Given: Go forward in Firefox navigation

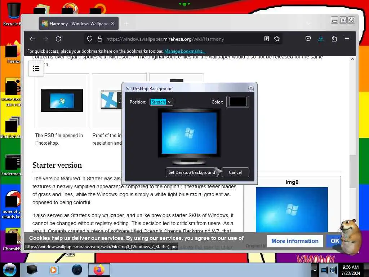Looking at the screenshot, I should (45, 39).
